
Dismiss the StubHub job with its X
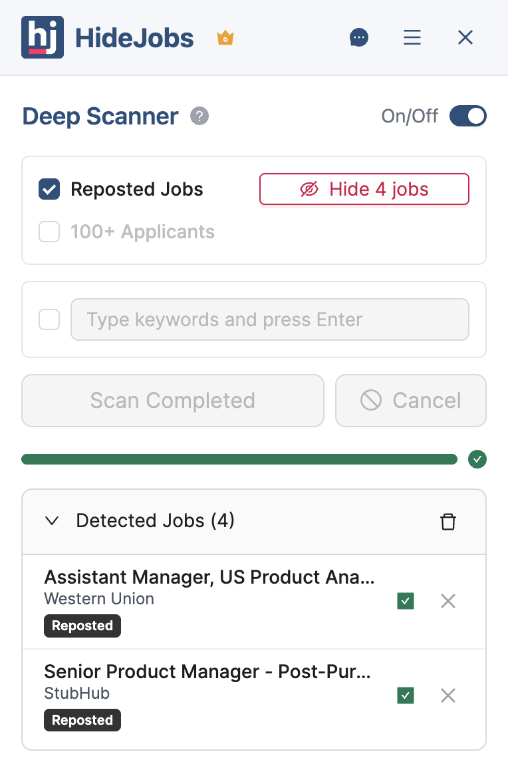[447, 695]
